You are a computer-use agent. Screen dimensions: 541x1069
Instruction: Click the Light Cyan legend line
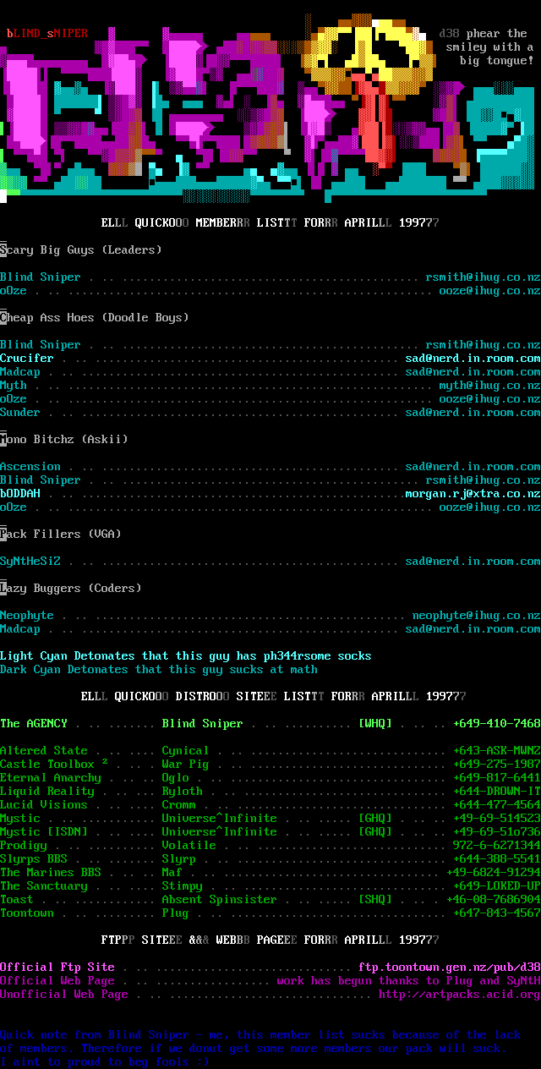point(186,656)
